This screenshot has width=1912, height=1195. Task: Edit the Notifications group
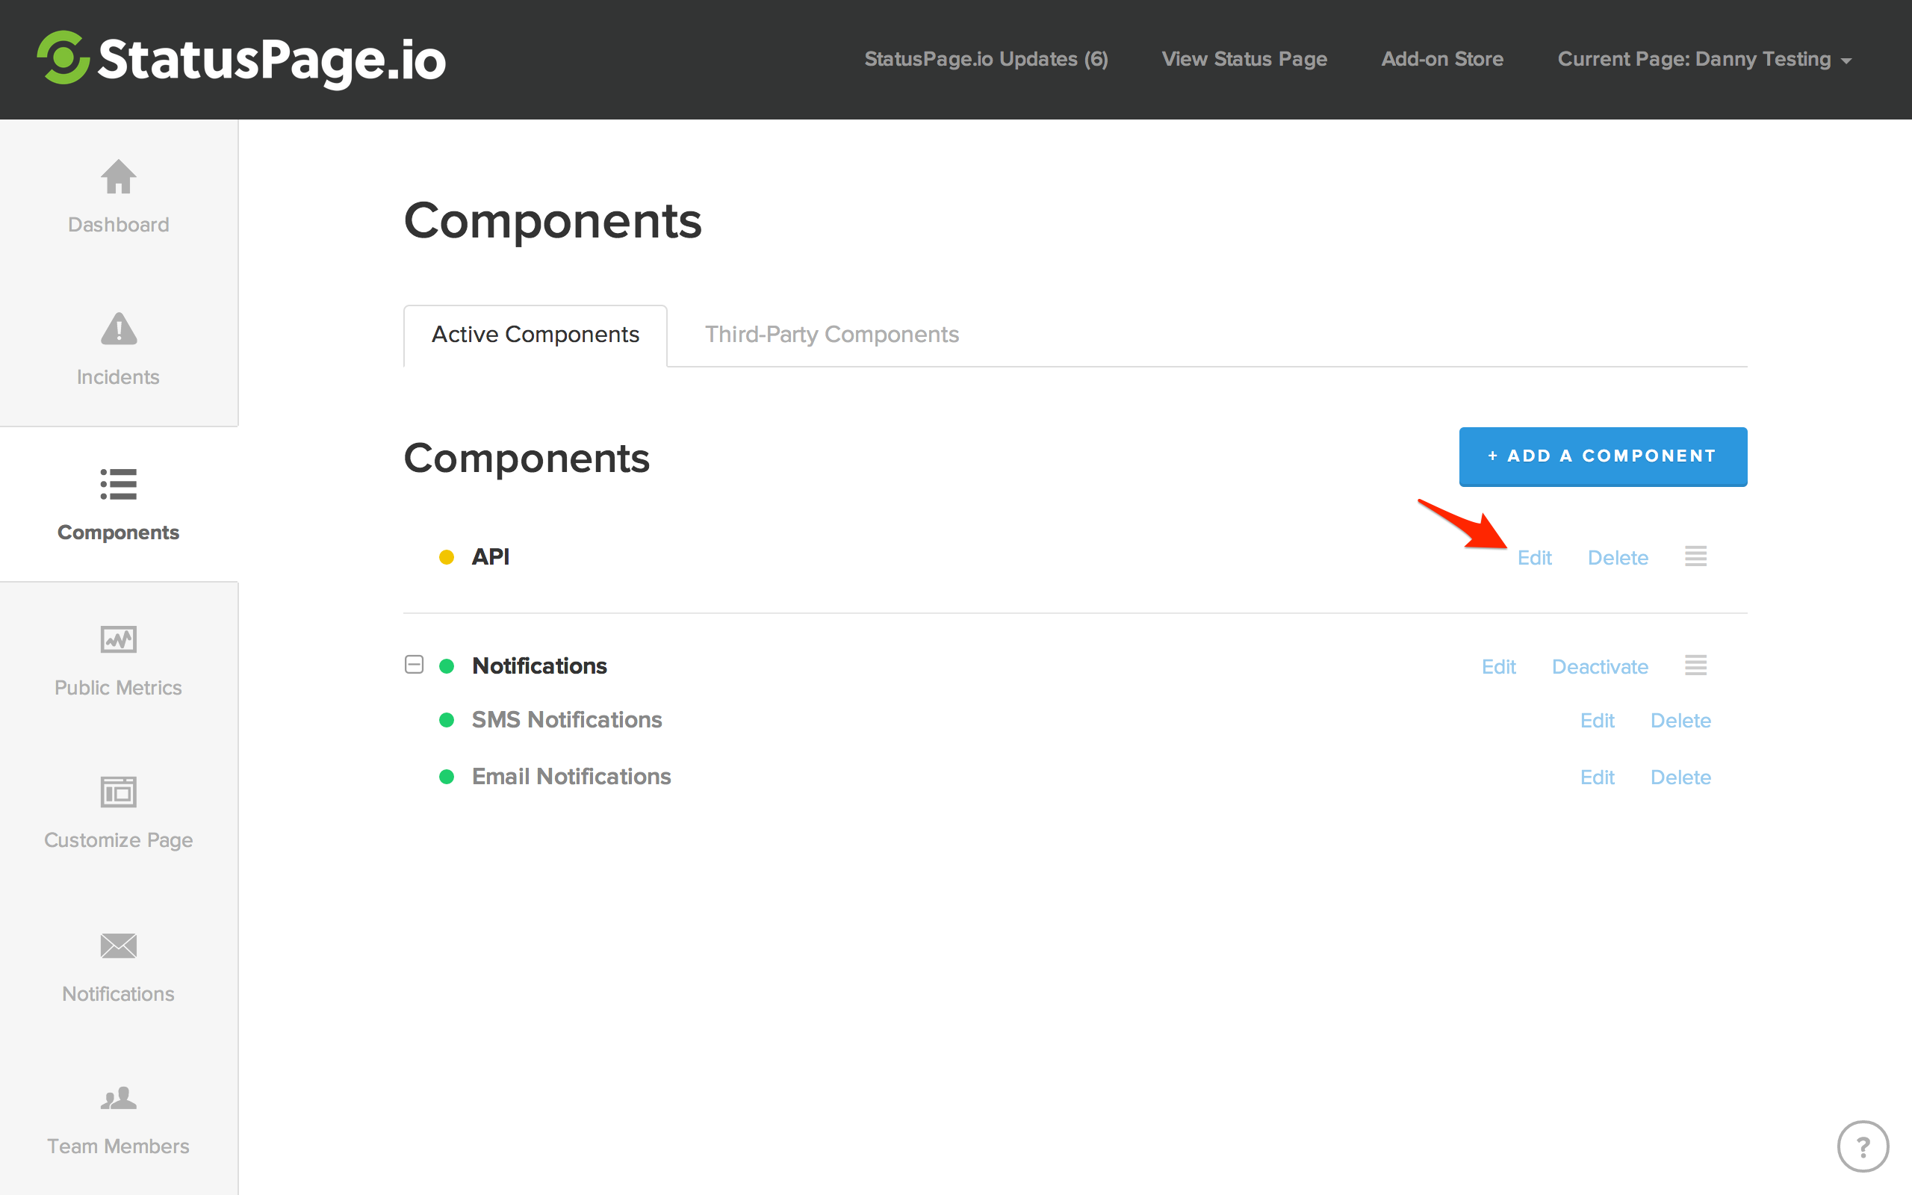pos(1498,667)
